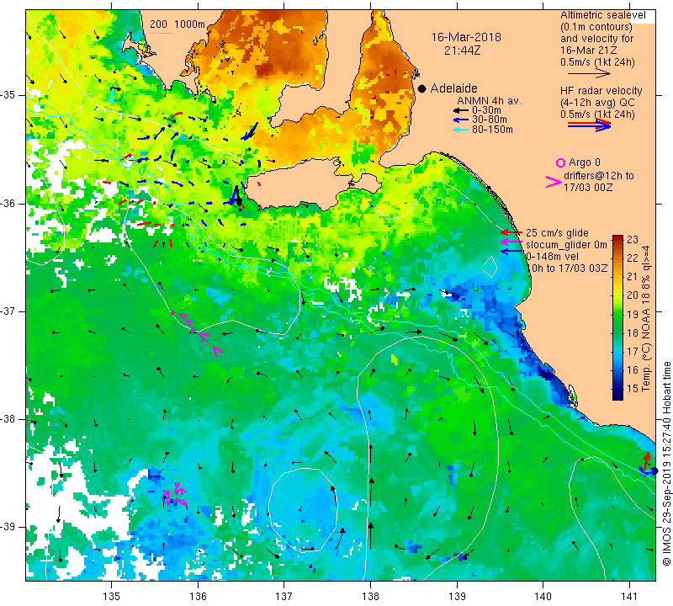
Task: Click the 'ANMN 4h av.' legend heading
Action: pos(489,101)
